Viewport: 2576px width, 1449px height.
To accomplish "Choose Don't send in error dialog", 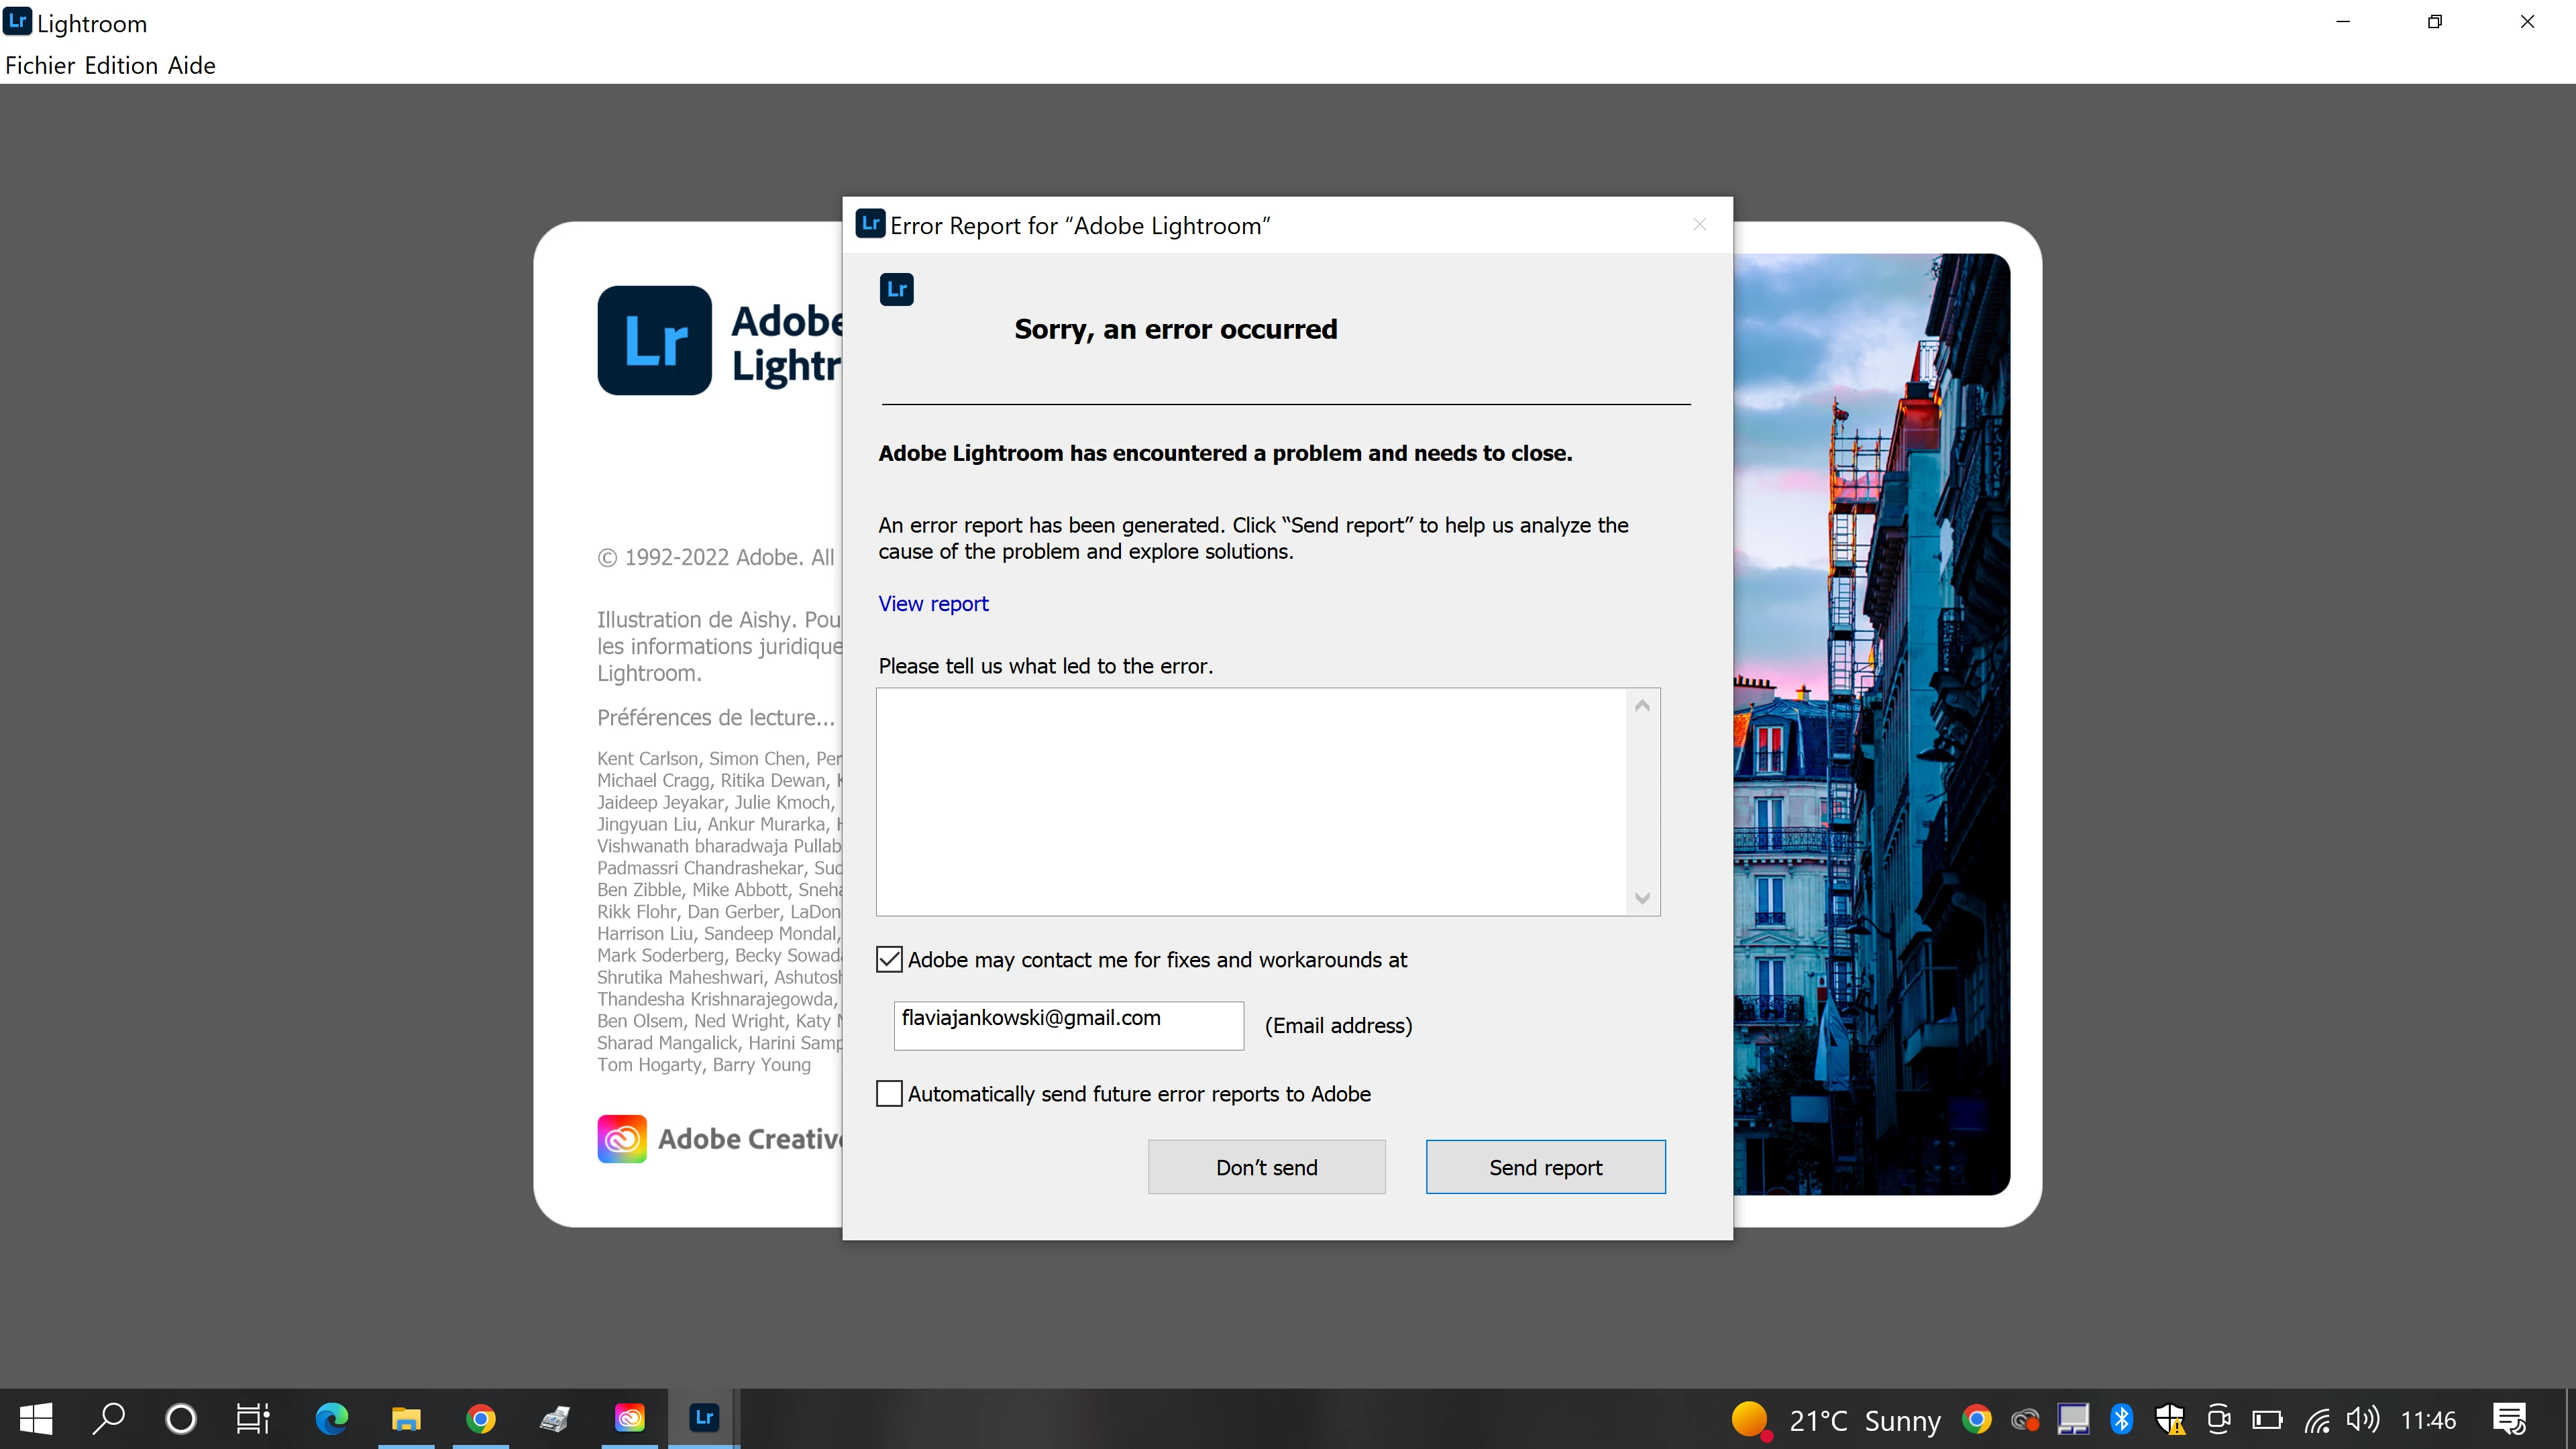I will pos(1266,1167).
